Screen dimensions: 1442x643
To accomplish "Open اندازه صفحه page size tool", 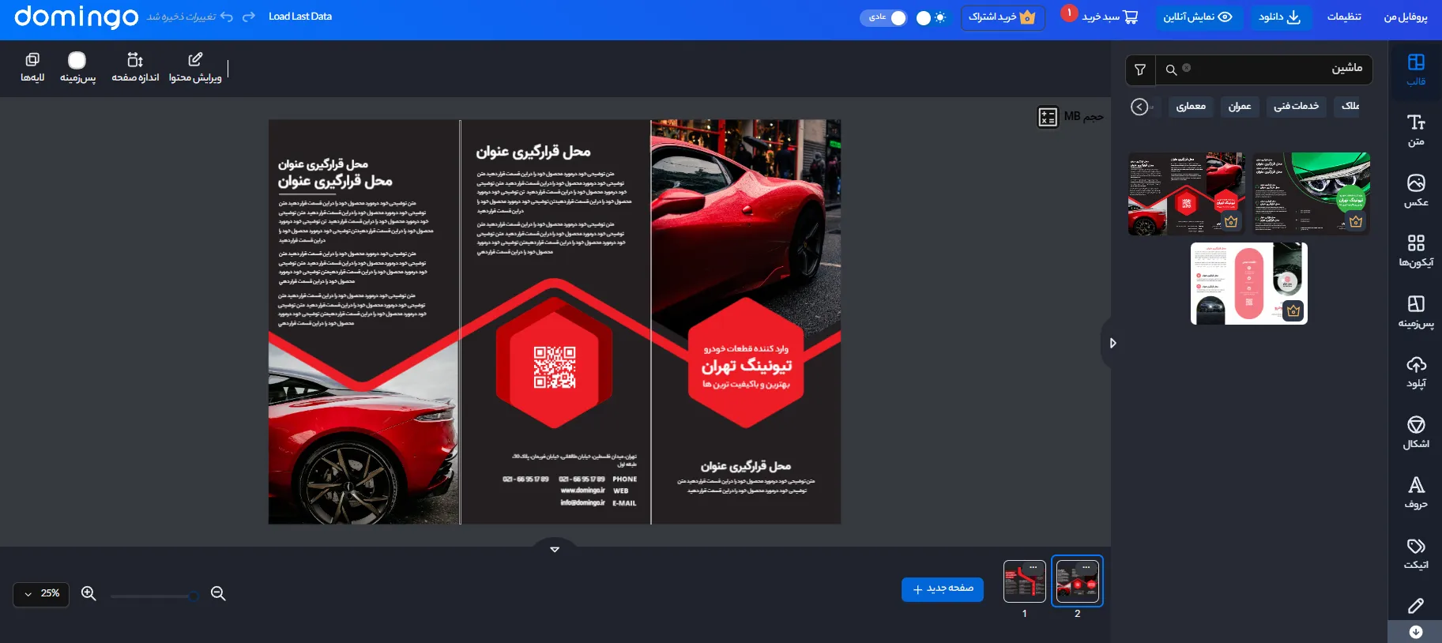I will (135, 67).
